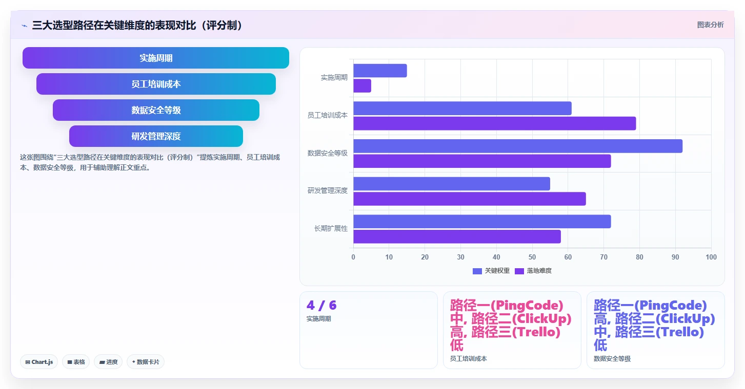The image size is (745, 389).
Task: Toggle the 落地难度 legend series
Action: [x=533, y=271]
